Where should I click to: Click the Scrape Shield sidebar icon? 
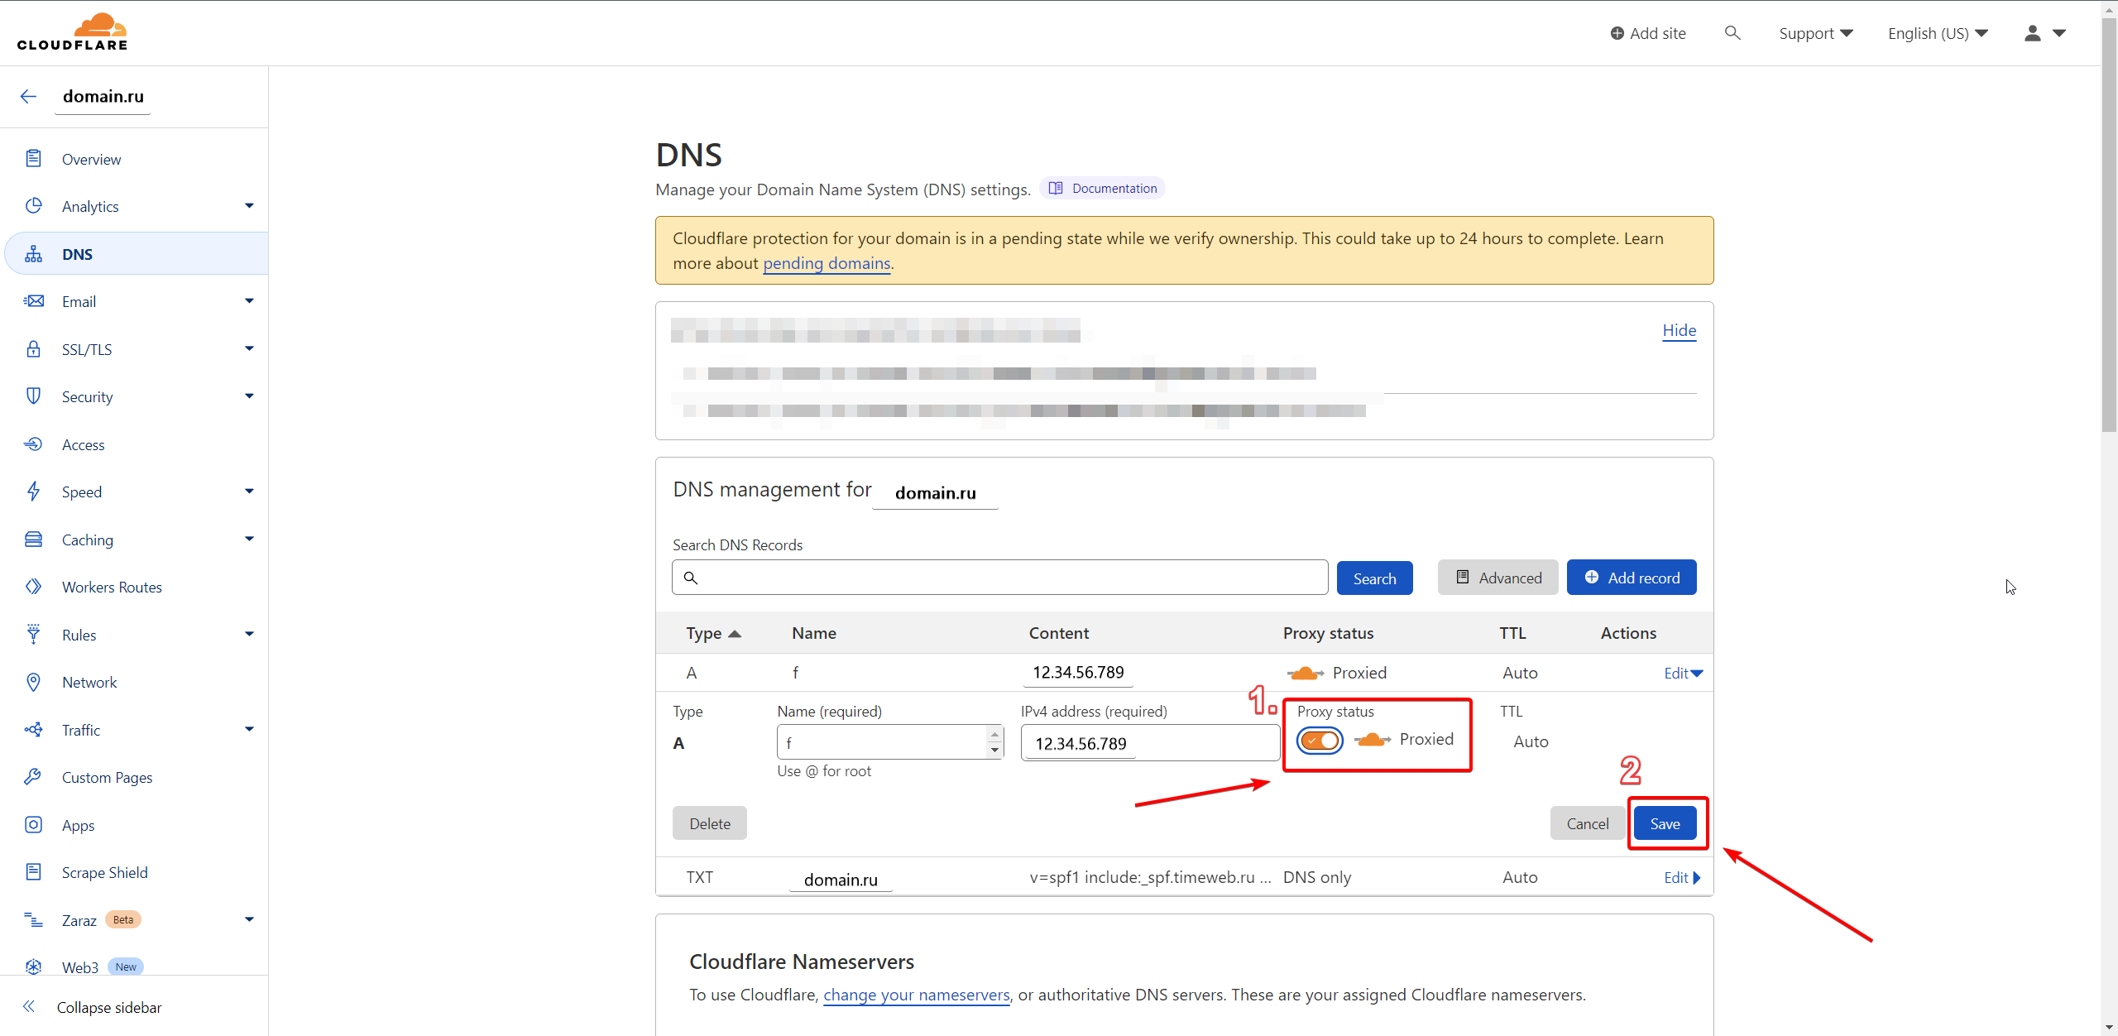[33, 872]
